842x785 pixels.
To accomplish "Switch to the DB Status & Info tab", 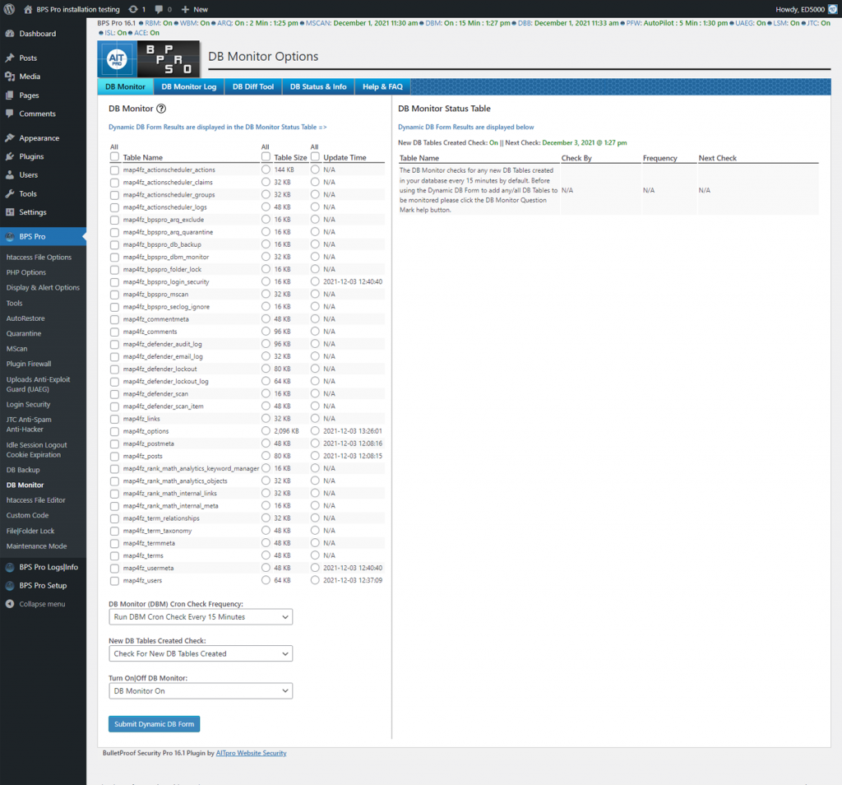I will tap(318, 86).
